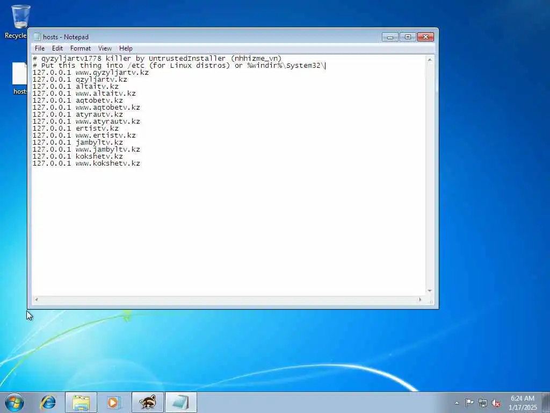This screenshot has height=413, width=550.
Task: Open the File menu in Notepad
Action: click(x=40, y=48)
